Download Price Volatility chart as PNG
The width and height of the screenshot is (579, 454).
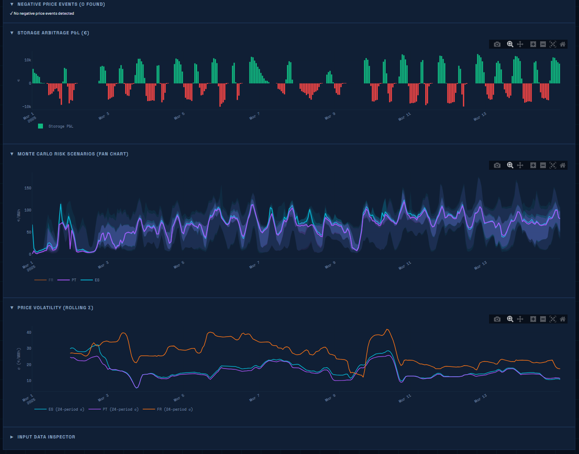[497, 319]
